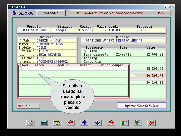Click the Codigo value 4153509
The height and width of the screenshot is (136, 181).
coord(85,30)
